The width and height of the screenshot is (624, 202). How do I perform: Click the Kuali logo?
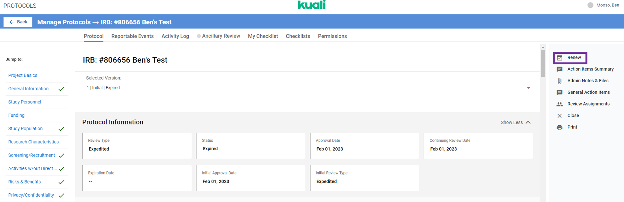(x=312, y=5)
